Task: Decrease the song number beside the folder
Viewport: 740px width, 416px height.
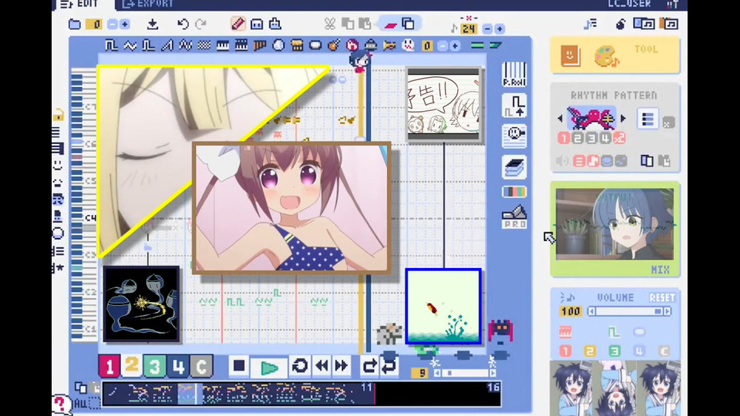Action: tap(113, 24)
